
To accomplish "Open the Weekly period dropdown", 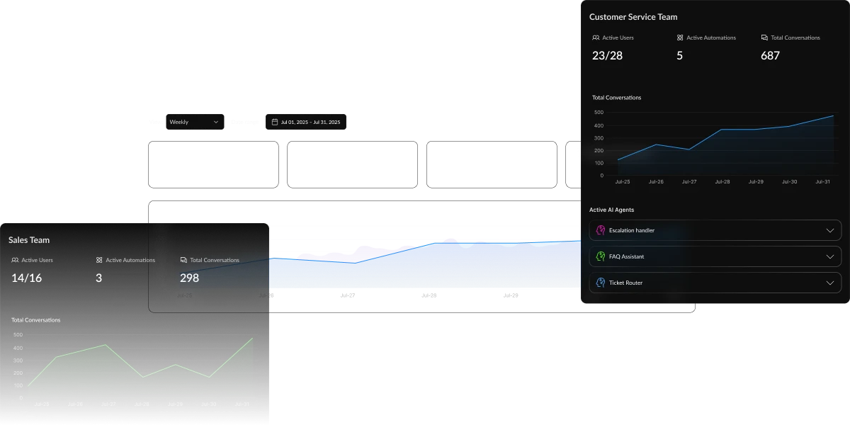I will coord(195,122).
